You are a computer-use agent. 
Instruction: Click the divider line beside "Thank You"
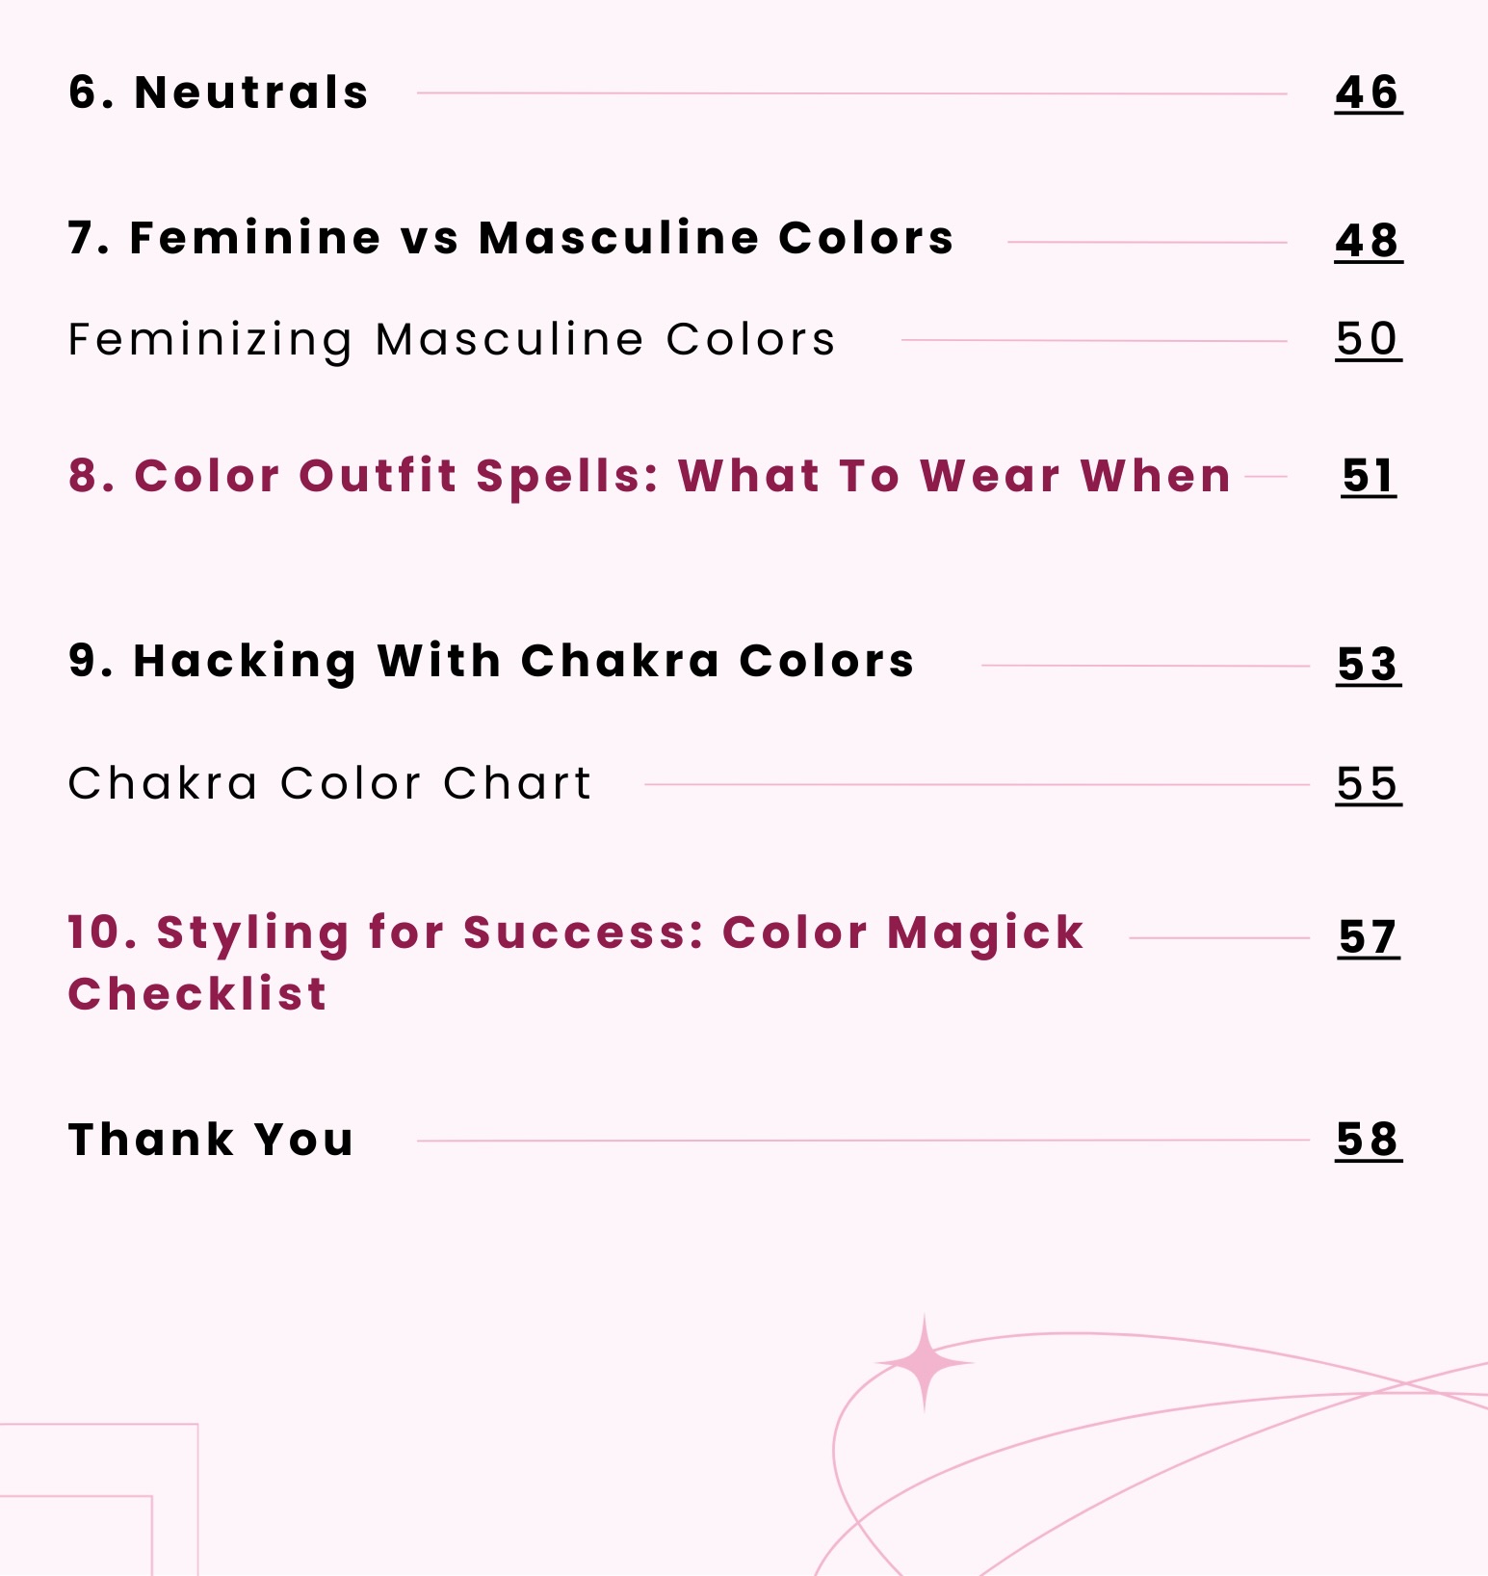(862, 1141)
